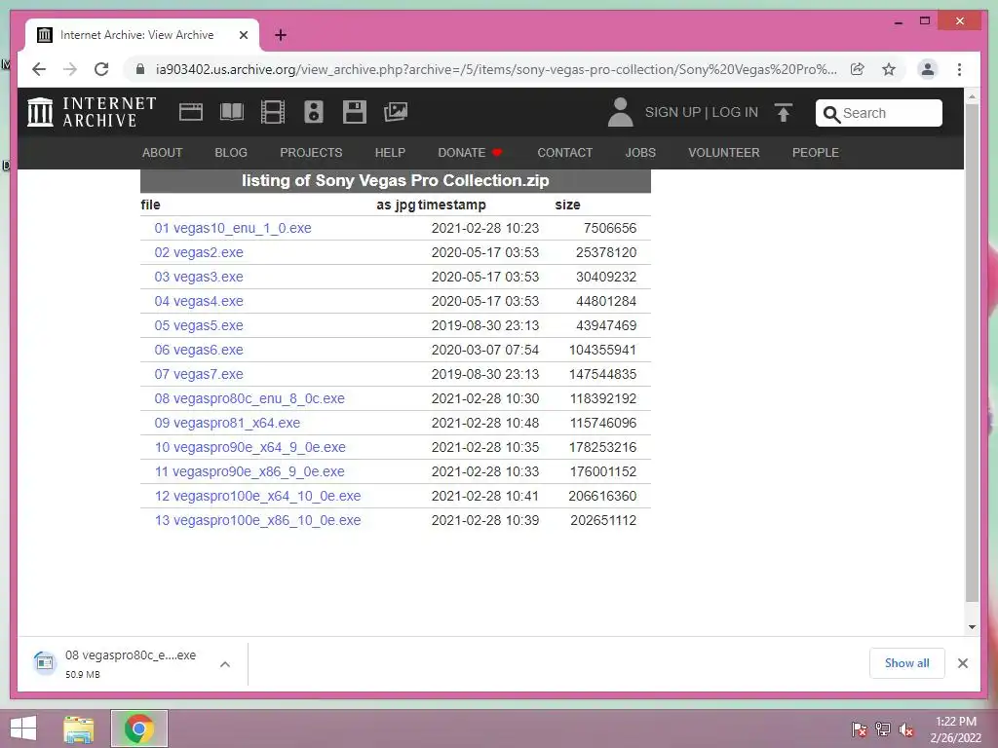The width and height of the screenshot is (998, 748).
Task: Click the user avatar icon
Action: [620, 112]
